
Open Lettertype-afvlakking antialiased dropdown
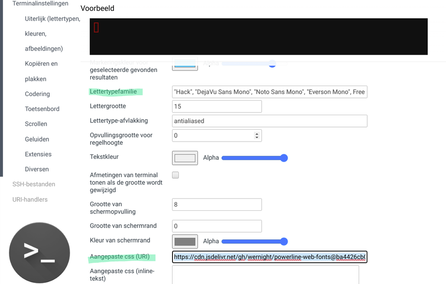click(269, 121)
